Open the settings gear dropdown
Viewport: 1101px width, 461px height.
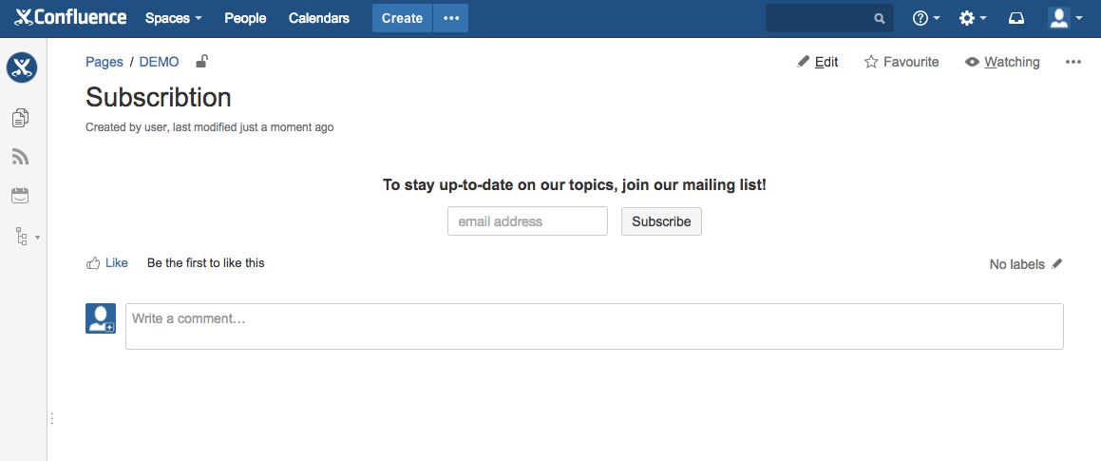tap(972, 18)
